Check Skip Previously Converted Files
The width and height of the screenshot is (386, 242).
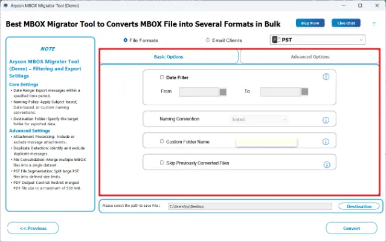coord(162,162)
